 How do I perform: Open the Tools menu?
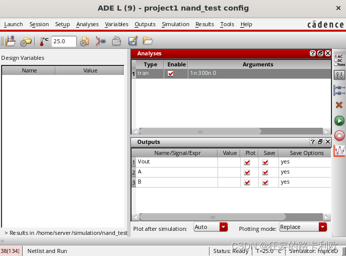[x=227, y=24]
